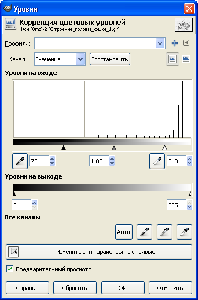The image size is (198, 300).
Task: Click the Восстановить channel button
Action: click(x=110, y=59)
